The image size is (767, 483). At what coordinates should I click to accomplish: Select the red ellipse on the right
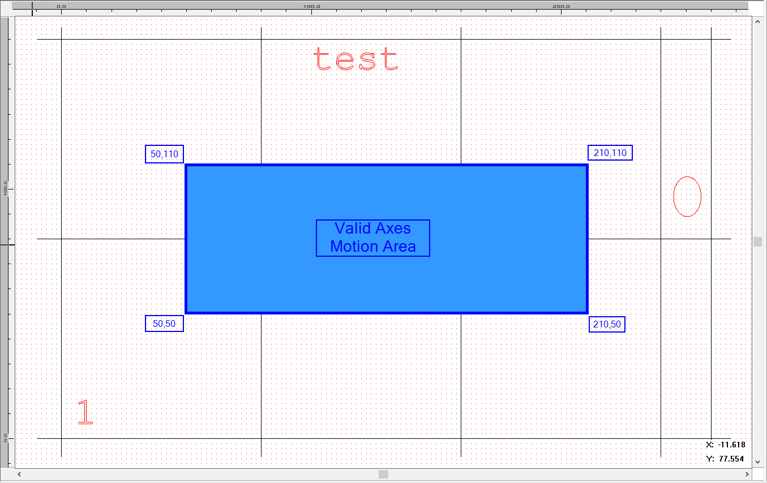click(687, 196)
